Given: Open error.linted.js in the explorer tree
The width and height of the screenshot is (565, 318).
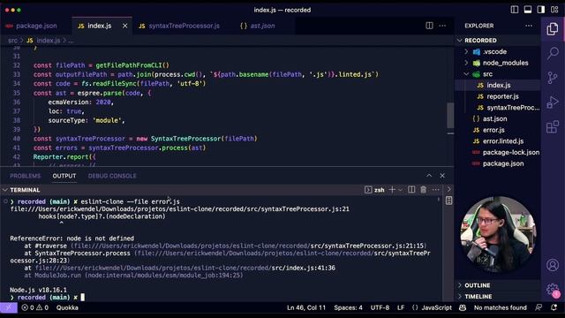Looking at the screenshot, I should 497,141.
